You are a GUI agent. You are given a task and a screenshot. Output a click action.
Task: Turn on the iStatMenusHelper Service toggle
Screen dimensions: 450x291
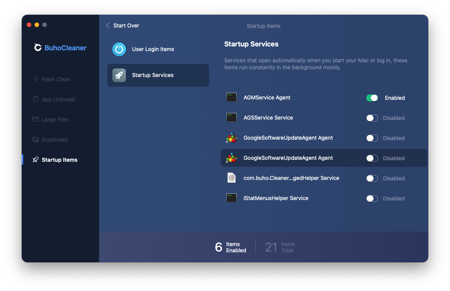tap(372, 199)
